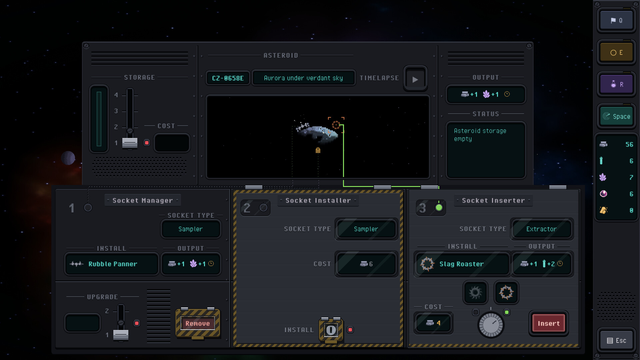Click clock icon in Rubble Panner output
Screen dimensions: 640x360
[x=211, y=264]
